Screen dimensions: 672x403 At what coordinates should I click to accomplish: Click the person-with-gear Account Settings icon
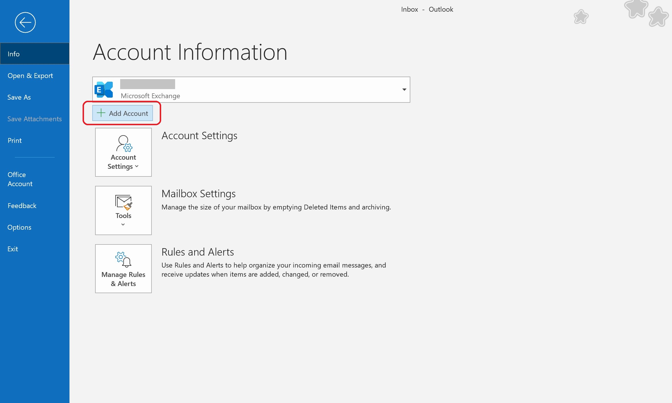click(124, 143)
